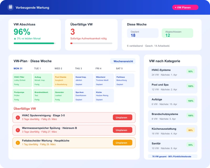210x168 pixels.
Task: Select the MON 31 day header
Action: pyautogui.click(x=18, y=69)
